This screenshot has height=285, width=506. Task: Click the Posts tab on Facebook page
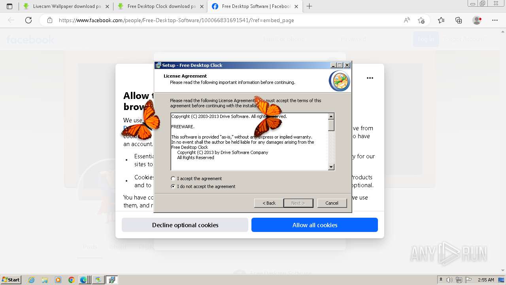click(90, 247)
